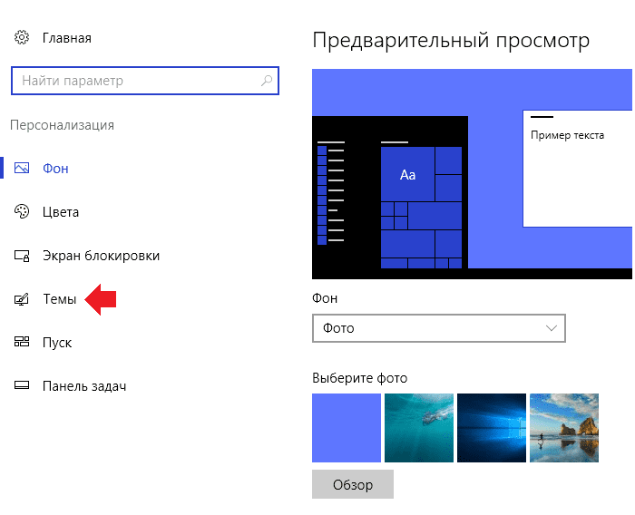Click the gear icon next to Главная
The image size is (635, 515).
(22, 38)
